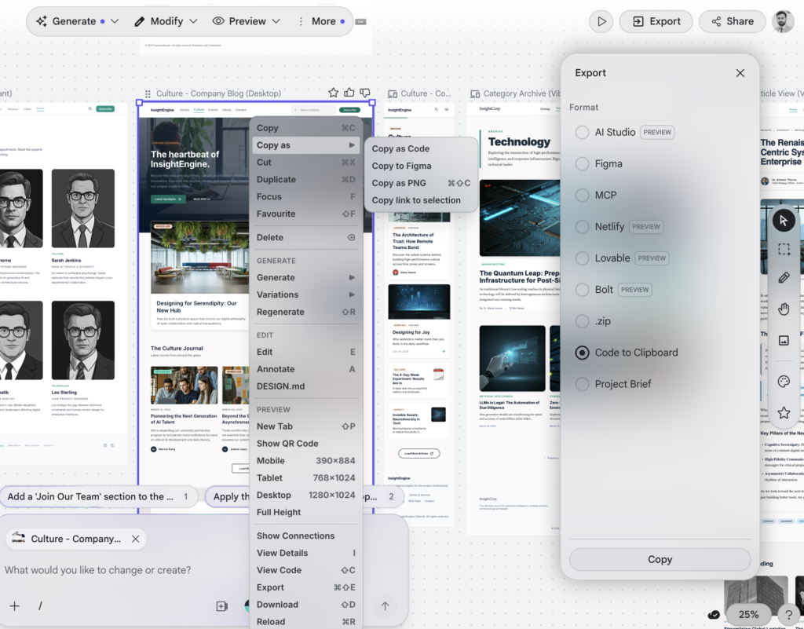
Task: Click the add-frame icon in prompt bar
Action: pyautogui.click(x=221, y=606)
